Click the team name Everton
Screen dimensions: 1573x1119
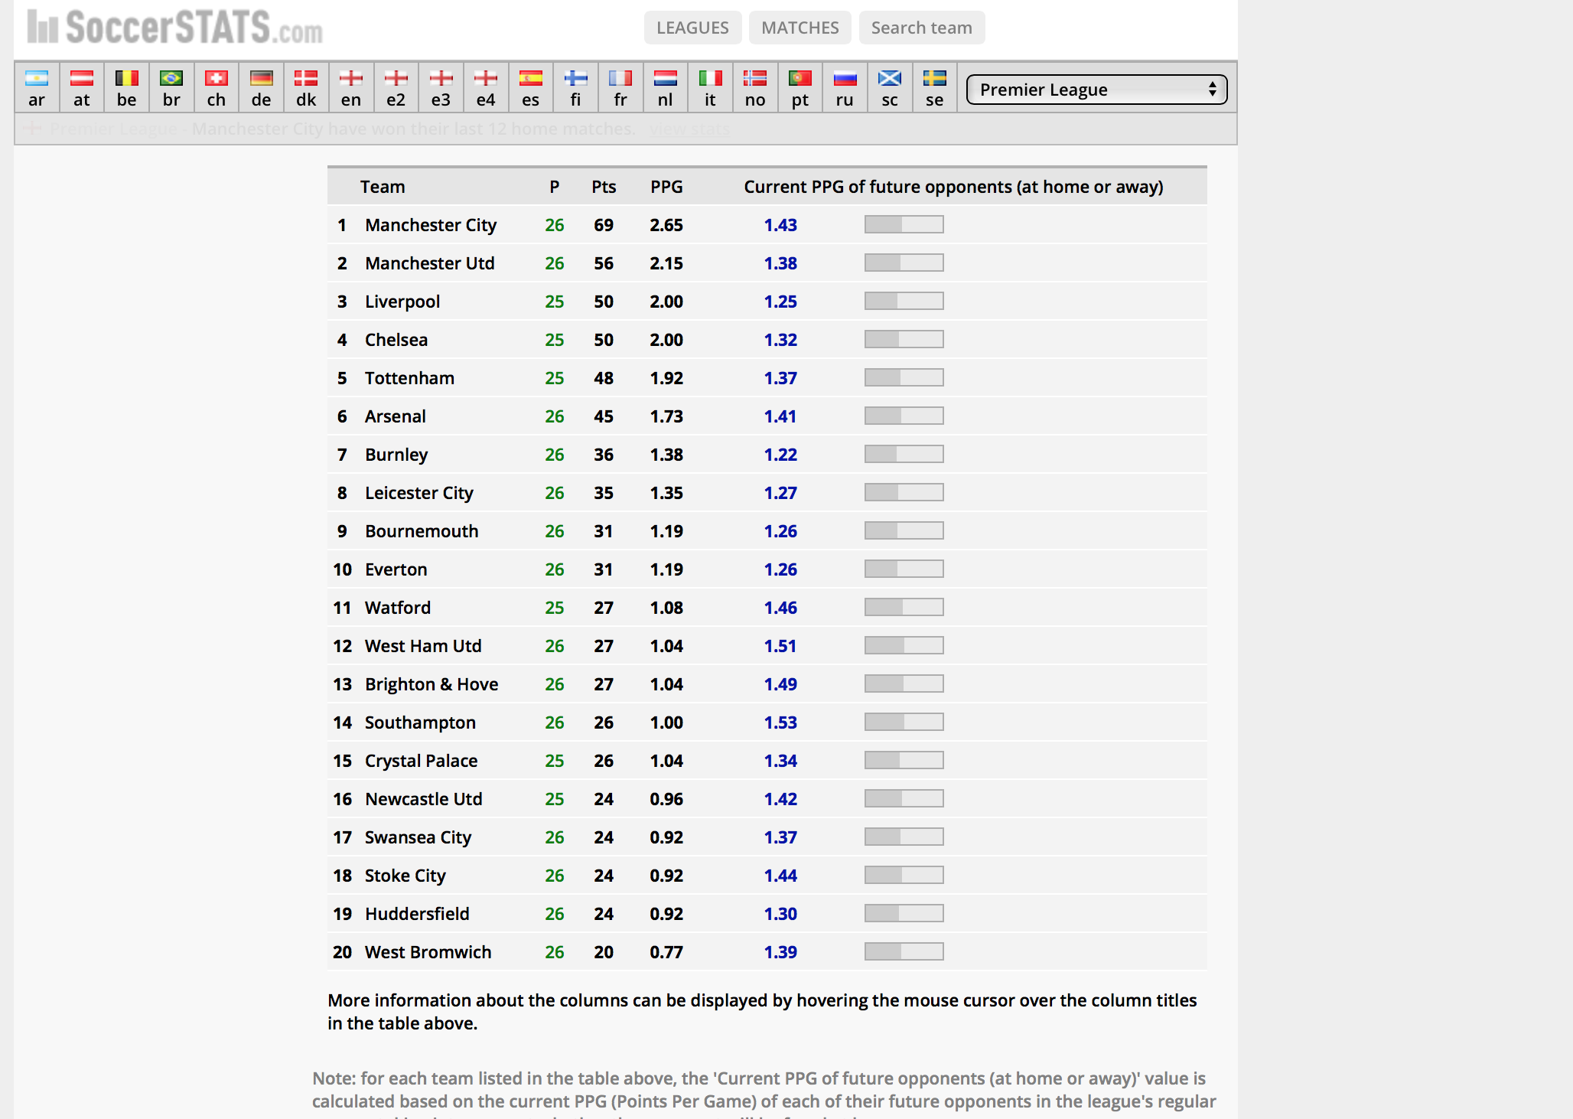tap(396, 569)
